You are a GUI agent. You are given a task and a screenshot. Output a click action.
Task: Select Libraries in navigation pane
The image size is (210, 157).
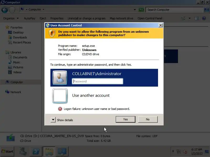[x=16, y=52]
